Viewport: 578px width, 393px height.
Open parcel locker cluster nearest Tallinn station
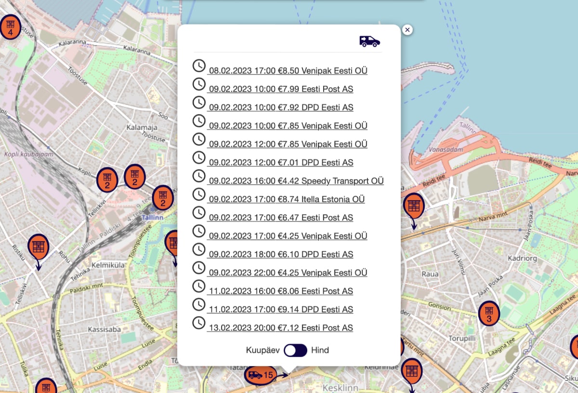(x=163, y=197)
